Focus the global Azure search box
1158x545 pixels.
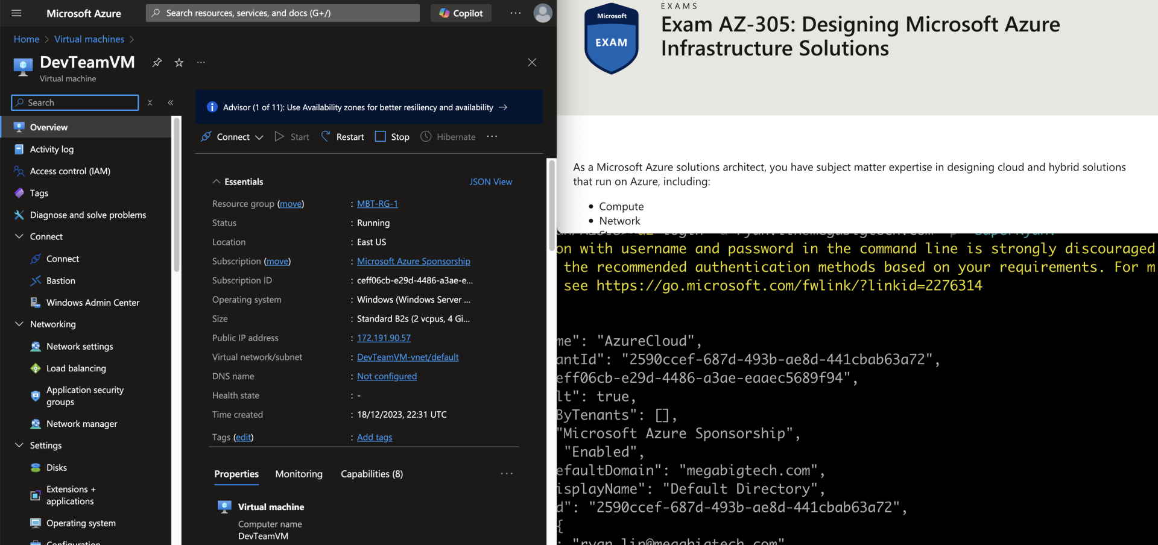282,13
